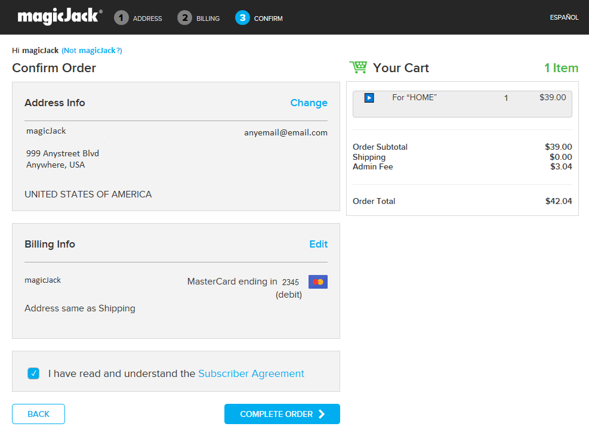589x442 pixels.
Task: Go to the Address step label
Action: pyautogui.click(x=147, y=18)
